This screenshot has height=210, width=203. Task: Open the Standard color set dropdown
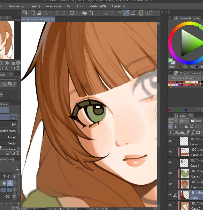184,78
